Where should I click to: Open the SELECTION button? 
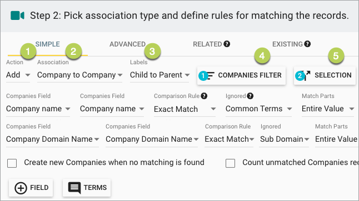pyautogui.click(x=325, y=75)
